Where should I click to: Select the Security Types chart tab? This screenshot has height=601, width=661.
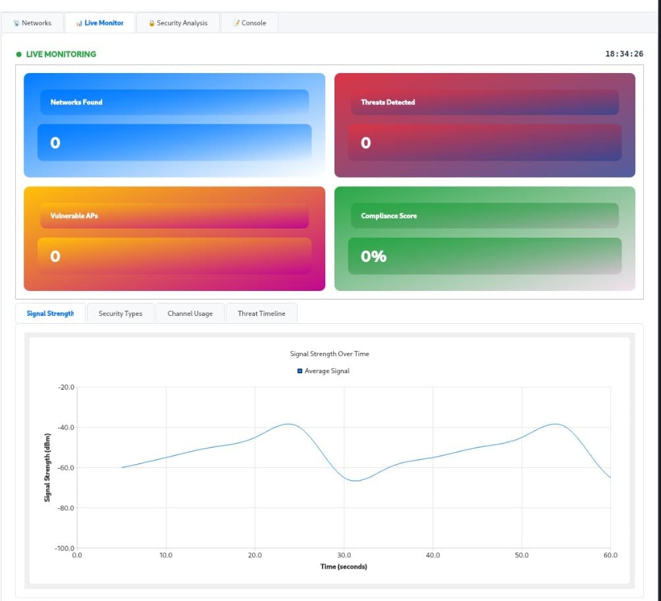pyautogui.click(x=120, y=313)
